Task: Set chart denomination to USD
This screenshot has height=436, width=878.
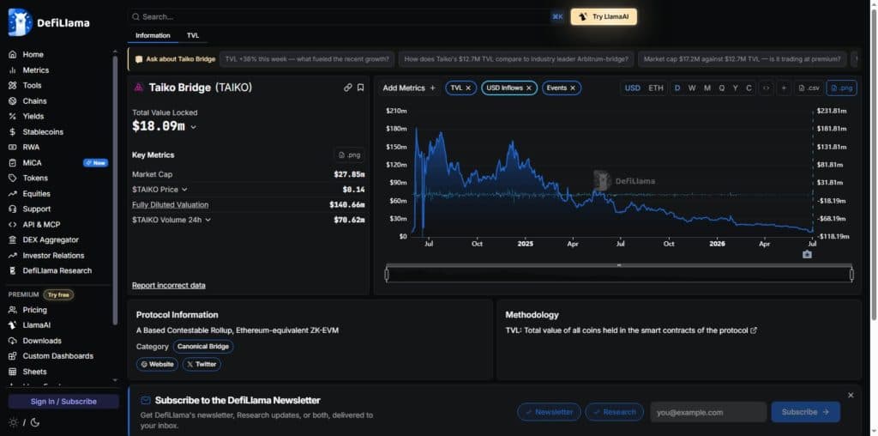Action: 632,88
